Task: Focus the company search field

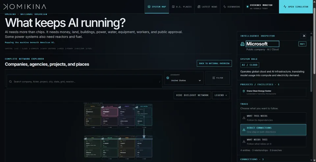Action: pos(85,82)
